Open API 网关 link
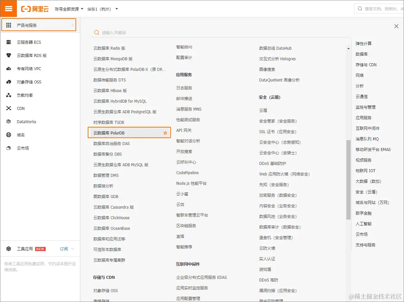This screenshot has height=302, width=404. click(x=184, y=130)
